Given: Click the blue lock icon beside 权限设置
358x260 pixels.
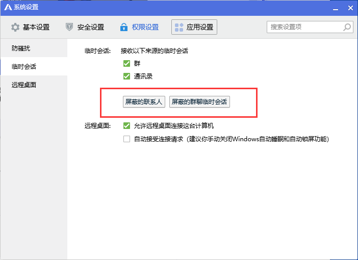Looking at the screenshot, I should point(124,27).
